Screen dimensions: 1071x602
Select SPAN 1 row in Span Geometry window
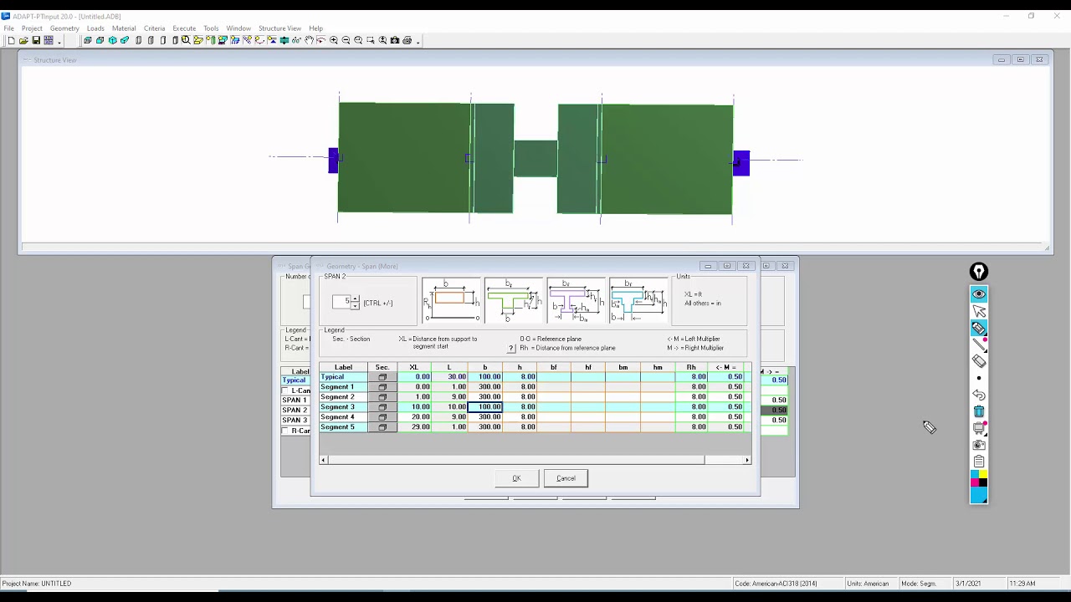click(295, 400)
